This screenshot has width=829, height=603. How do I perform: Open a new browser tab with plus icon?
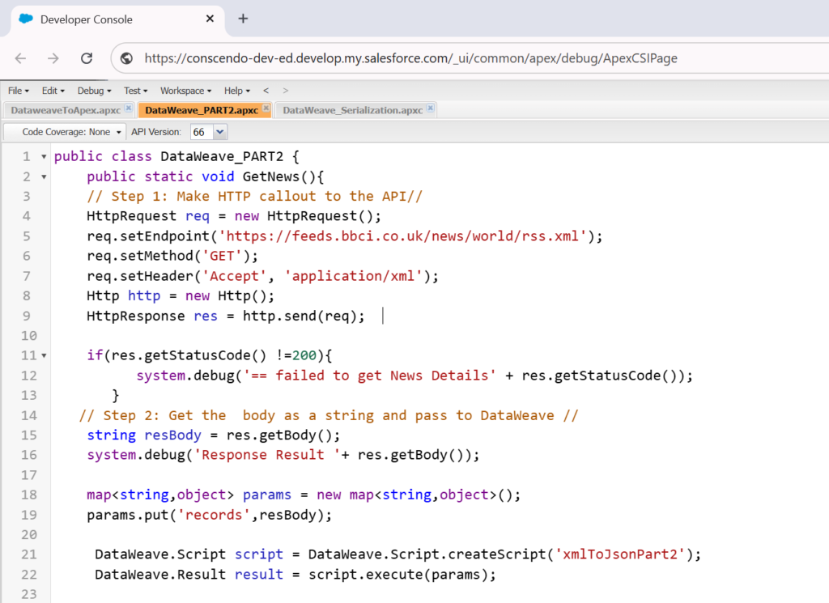coord(243,19)
